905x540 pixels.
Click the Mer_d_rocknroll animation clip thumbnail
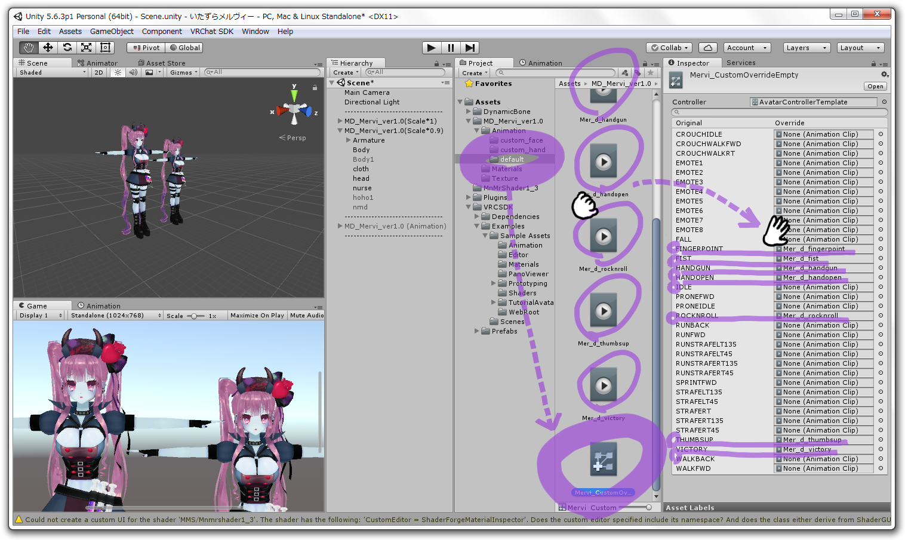[604, 236]
